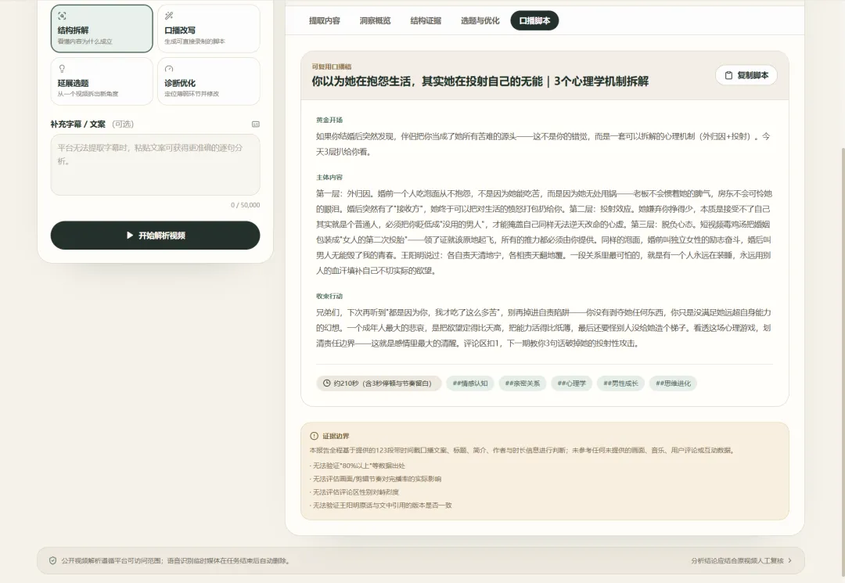This screenshot has width=845, height=583.
Task: Click the clock icon in duration chip
Action: (326, 383)
